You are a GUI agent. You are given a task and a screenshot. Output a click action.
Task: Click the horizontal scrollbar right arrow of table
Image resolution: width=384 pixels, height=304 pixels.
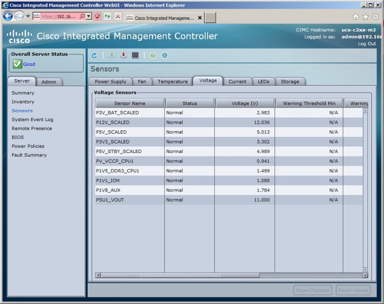[365, 275]
